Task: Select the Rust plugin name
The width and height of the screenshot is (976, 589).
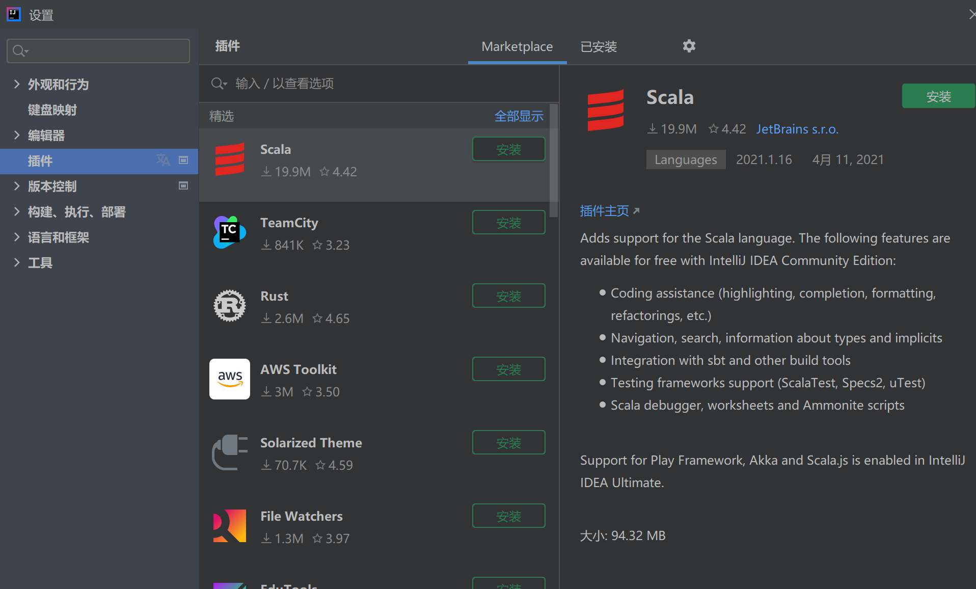Action: [x=274, y=296]
